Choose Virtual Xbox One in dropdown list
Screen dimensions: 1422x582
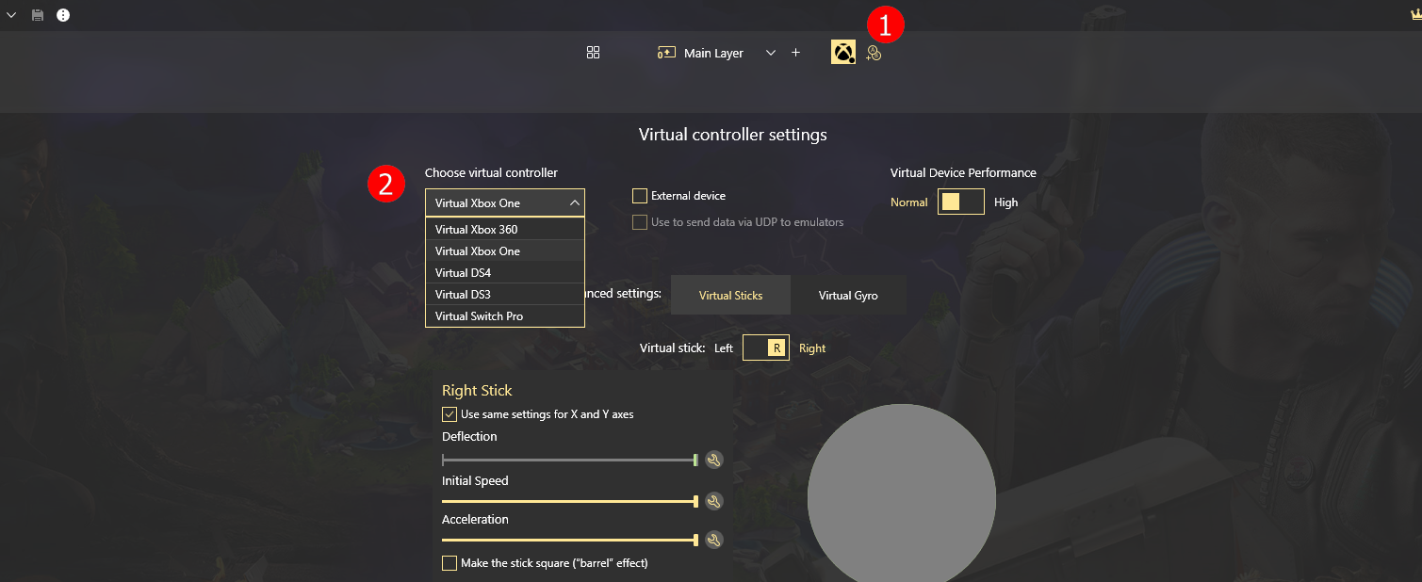505,251
